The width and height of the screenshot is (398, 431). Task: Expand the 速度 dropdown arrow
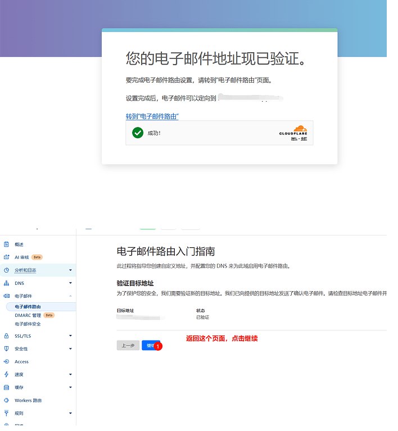70,374
